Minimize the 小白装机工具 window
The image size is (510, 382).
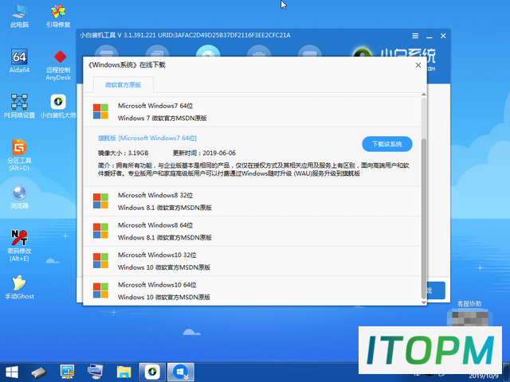pos(430,36)
